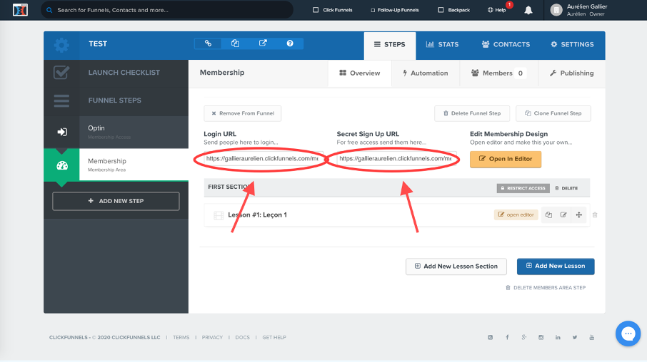Image resolution: width=647 pixels, height=362 pixels.
Task: Click the Add New Lesson button
Action: 556,266
